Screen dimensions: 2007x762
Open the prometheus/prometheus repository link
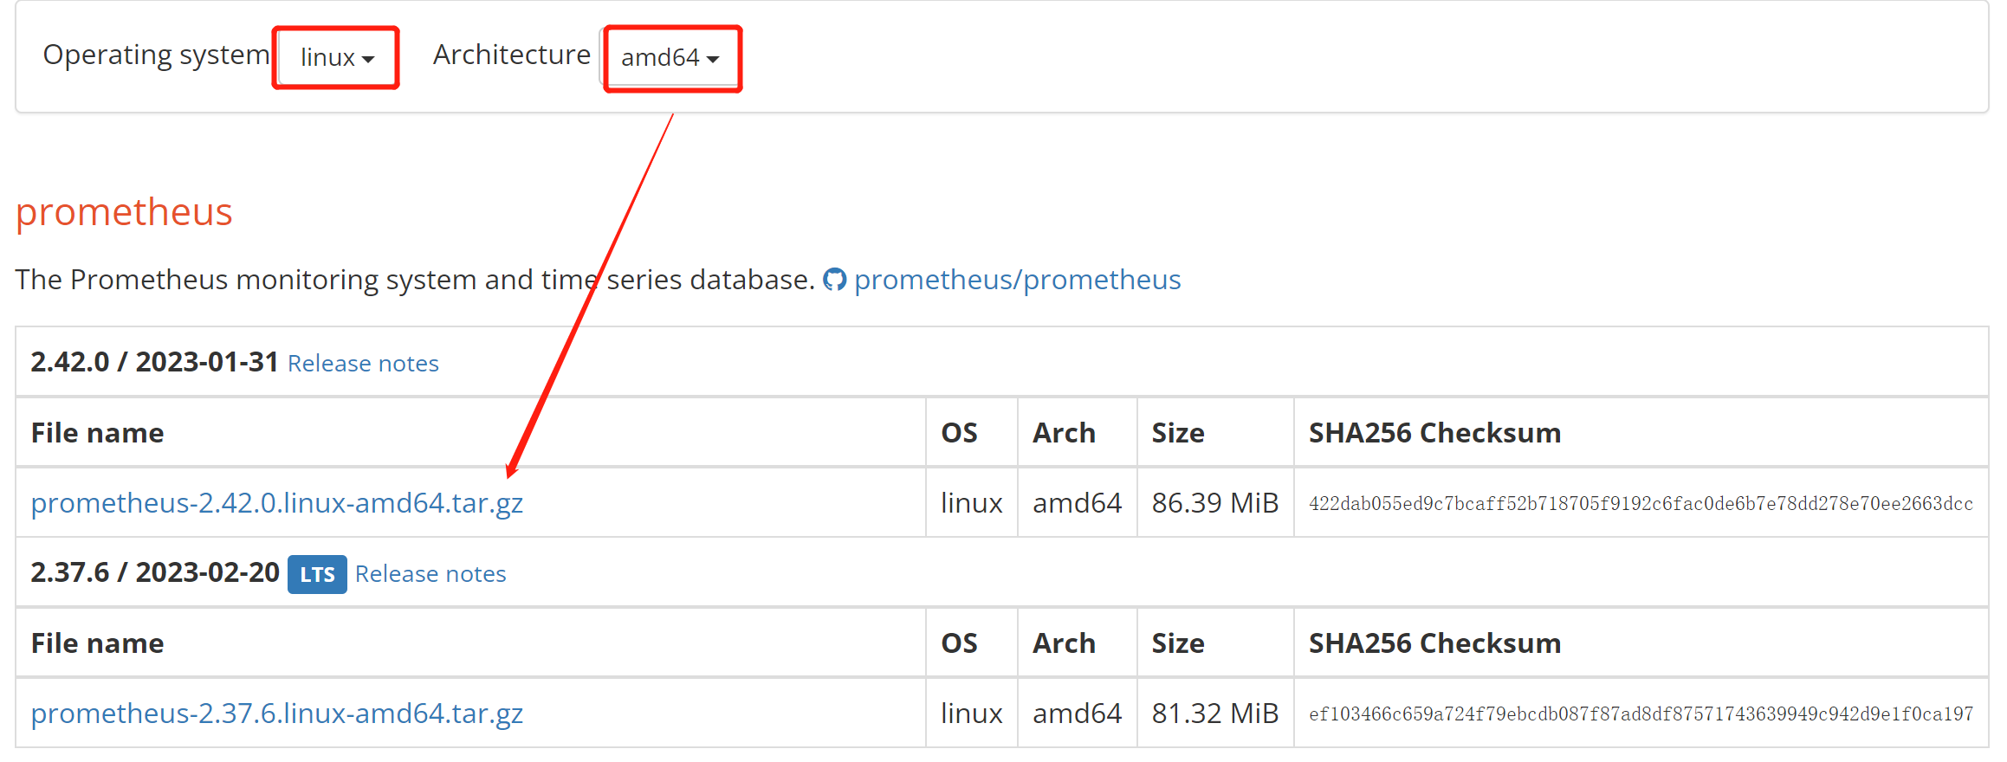[x=1017, y=280]
